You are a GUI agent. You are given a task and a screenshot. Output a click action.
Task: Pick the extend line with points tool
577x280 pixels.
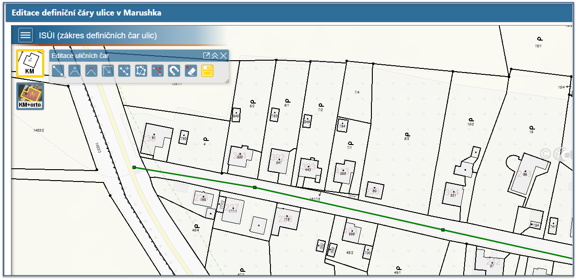[x=124, y=71]
